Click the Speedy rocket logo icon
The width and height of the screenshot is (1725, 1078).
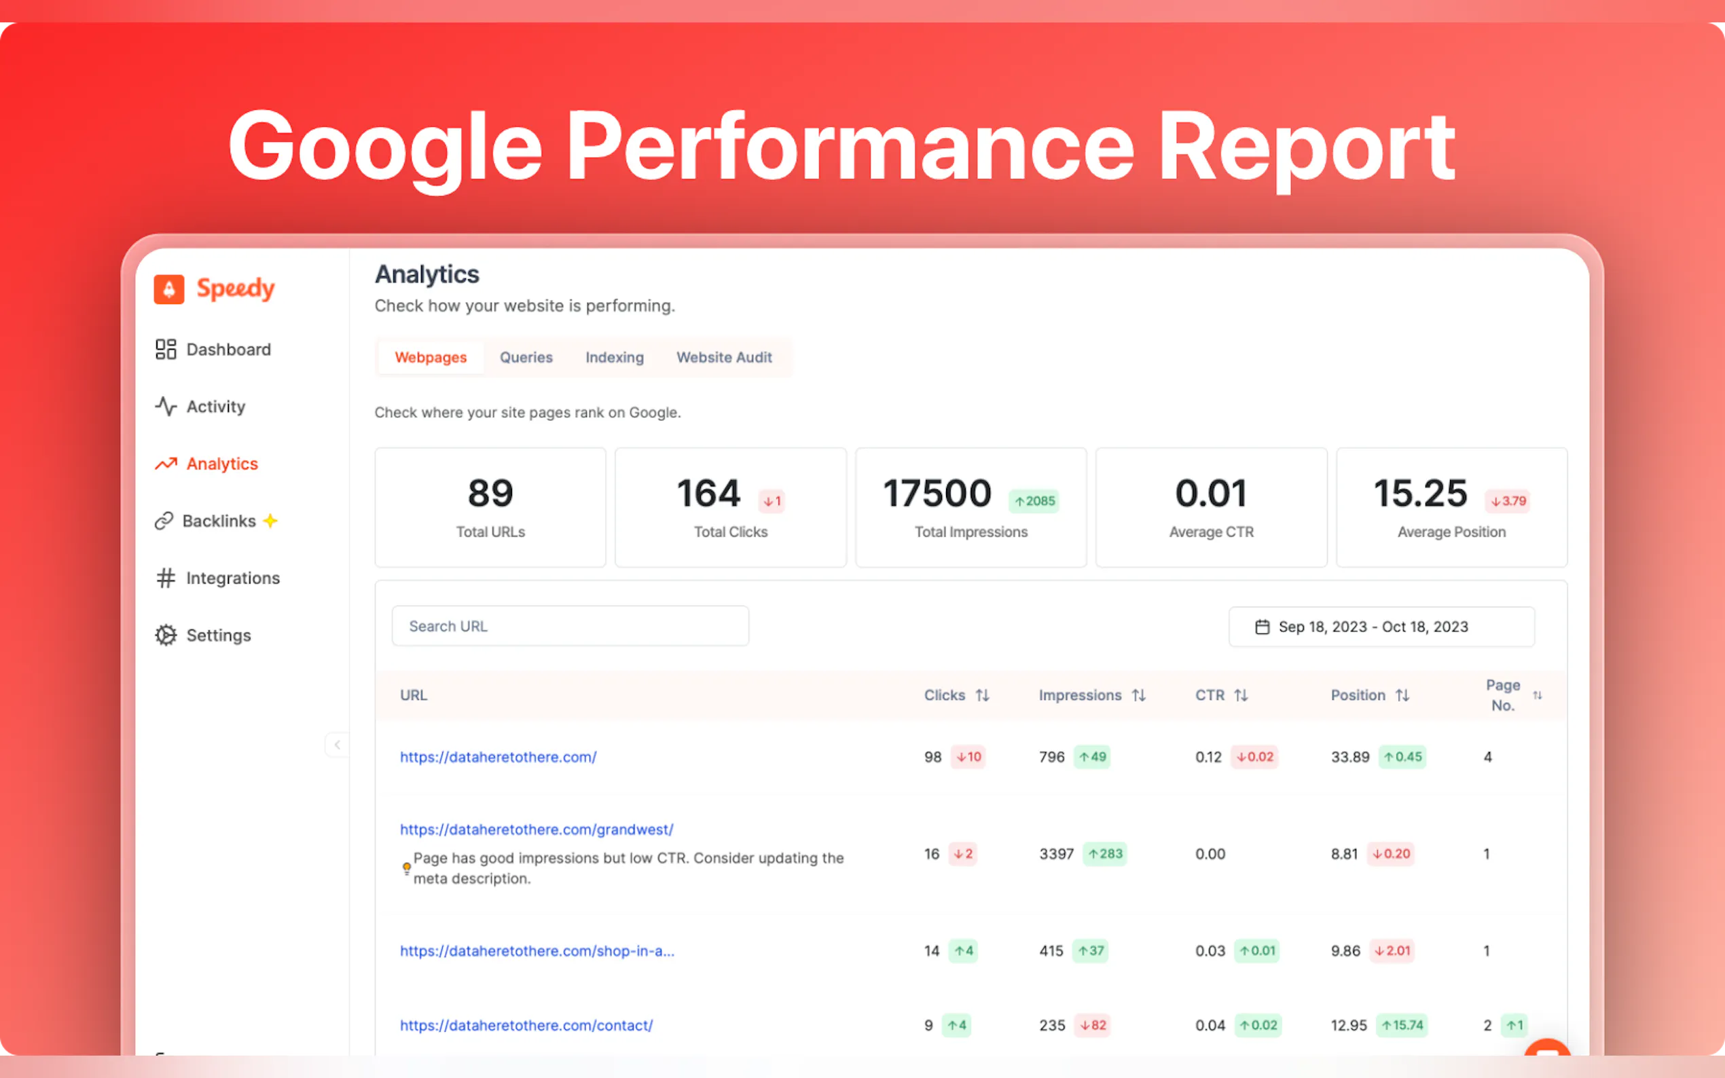point(169,289)
